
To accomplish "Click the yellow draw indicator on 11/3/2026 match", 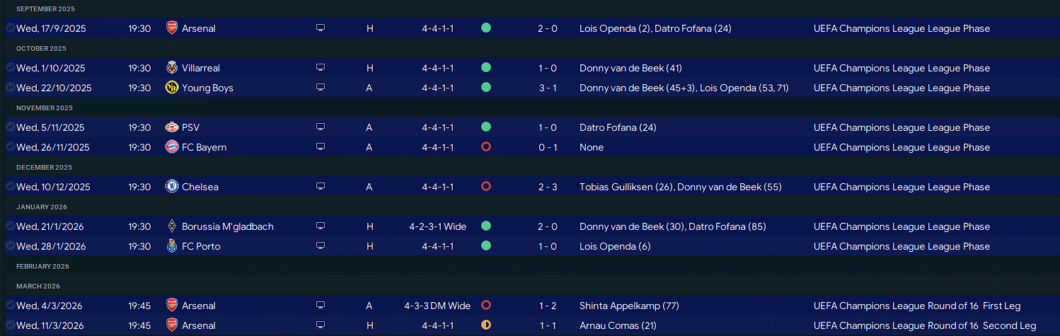I will [485, 325].
